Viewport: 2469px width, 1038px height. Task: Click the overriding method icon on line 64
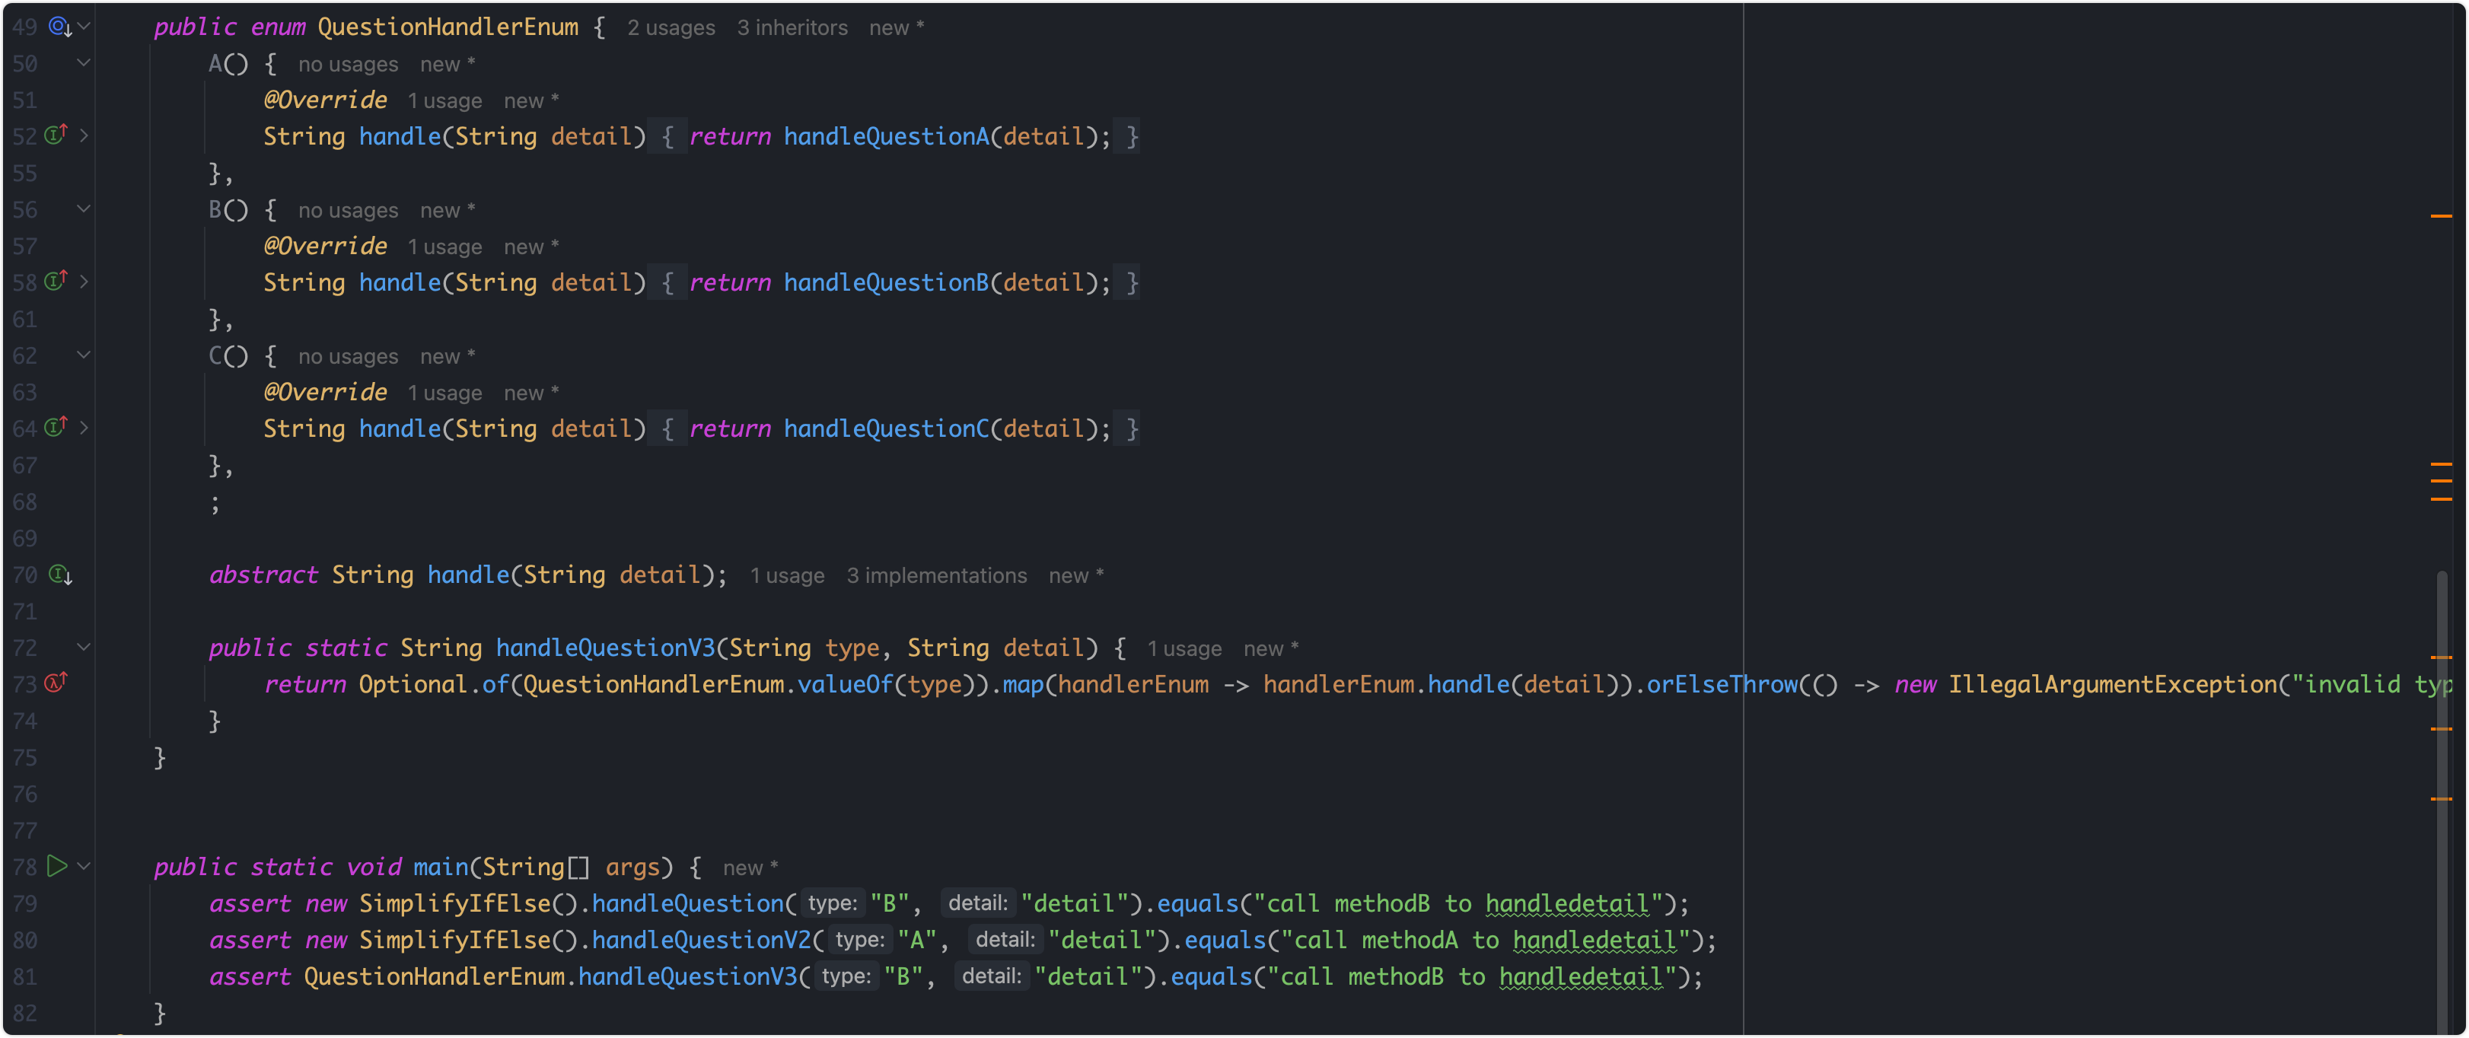56,428
